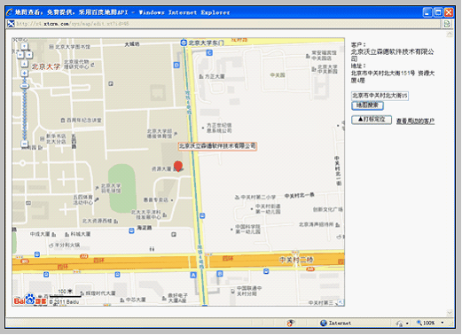Click the 打标定位 marker button
The height and width of the screenshot is (335, 462).
(372, 120)
